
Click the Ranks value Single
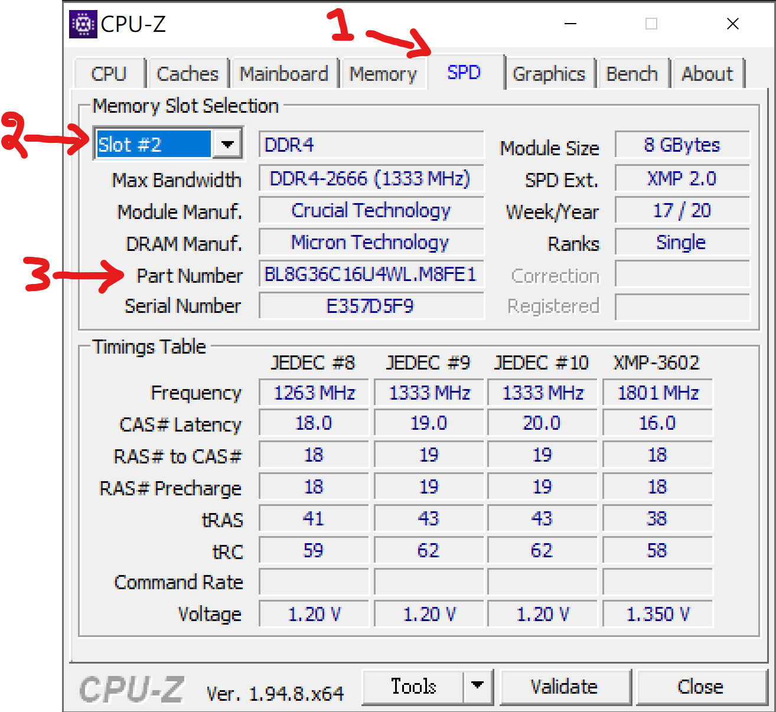tap(683, 243)
